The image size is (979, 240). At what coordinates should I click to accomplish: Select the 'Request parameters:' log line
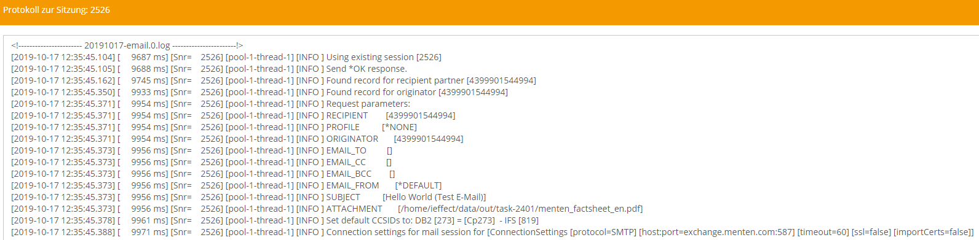210,104
